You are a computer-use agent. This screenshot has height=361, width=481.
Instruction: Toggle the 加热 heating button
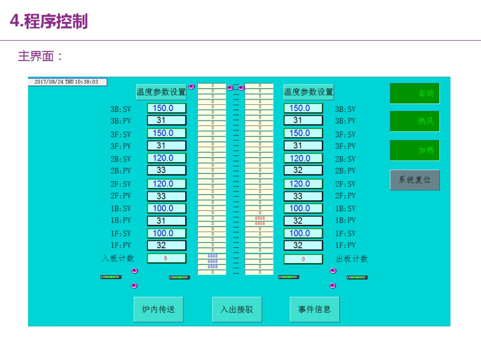pos(414,150)
